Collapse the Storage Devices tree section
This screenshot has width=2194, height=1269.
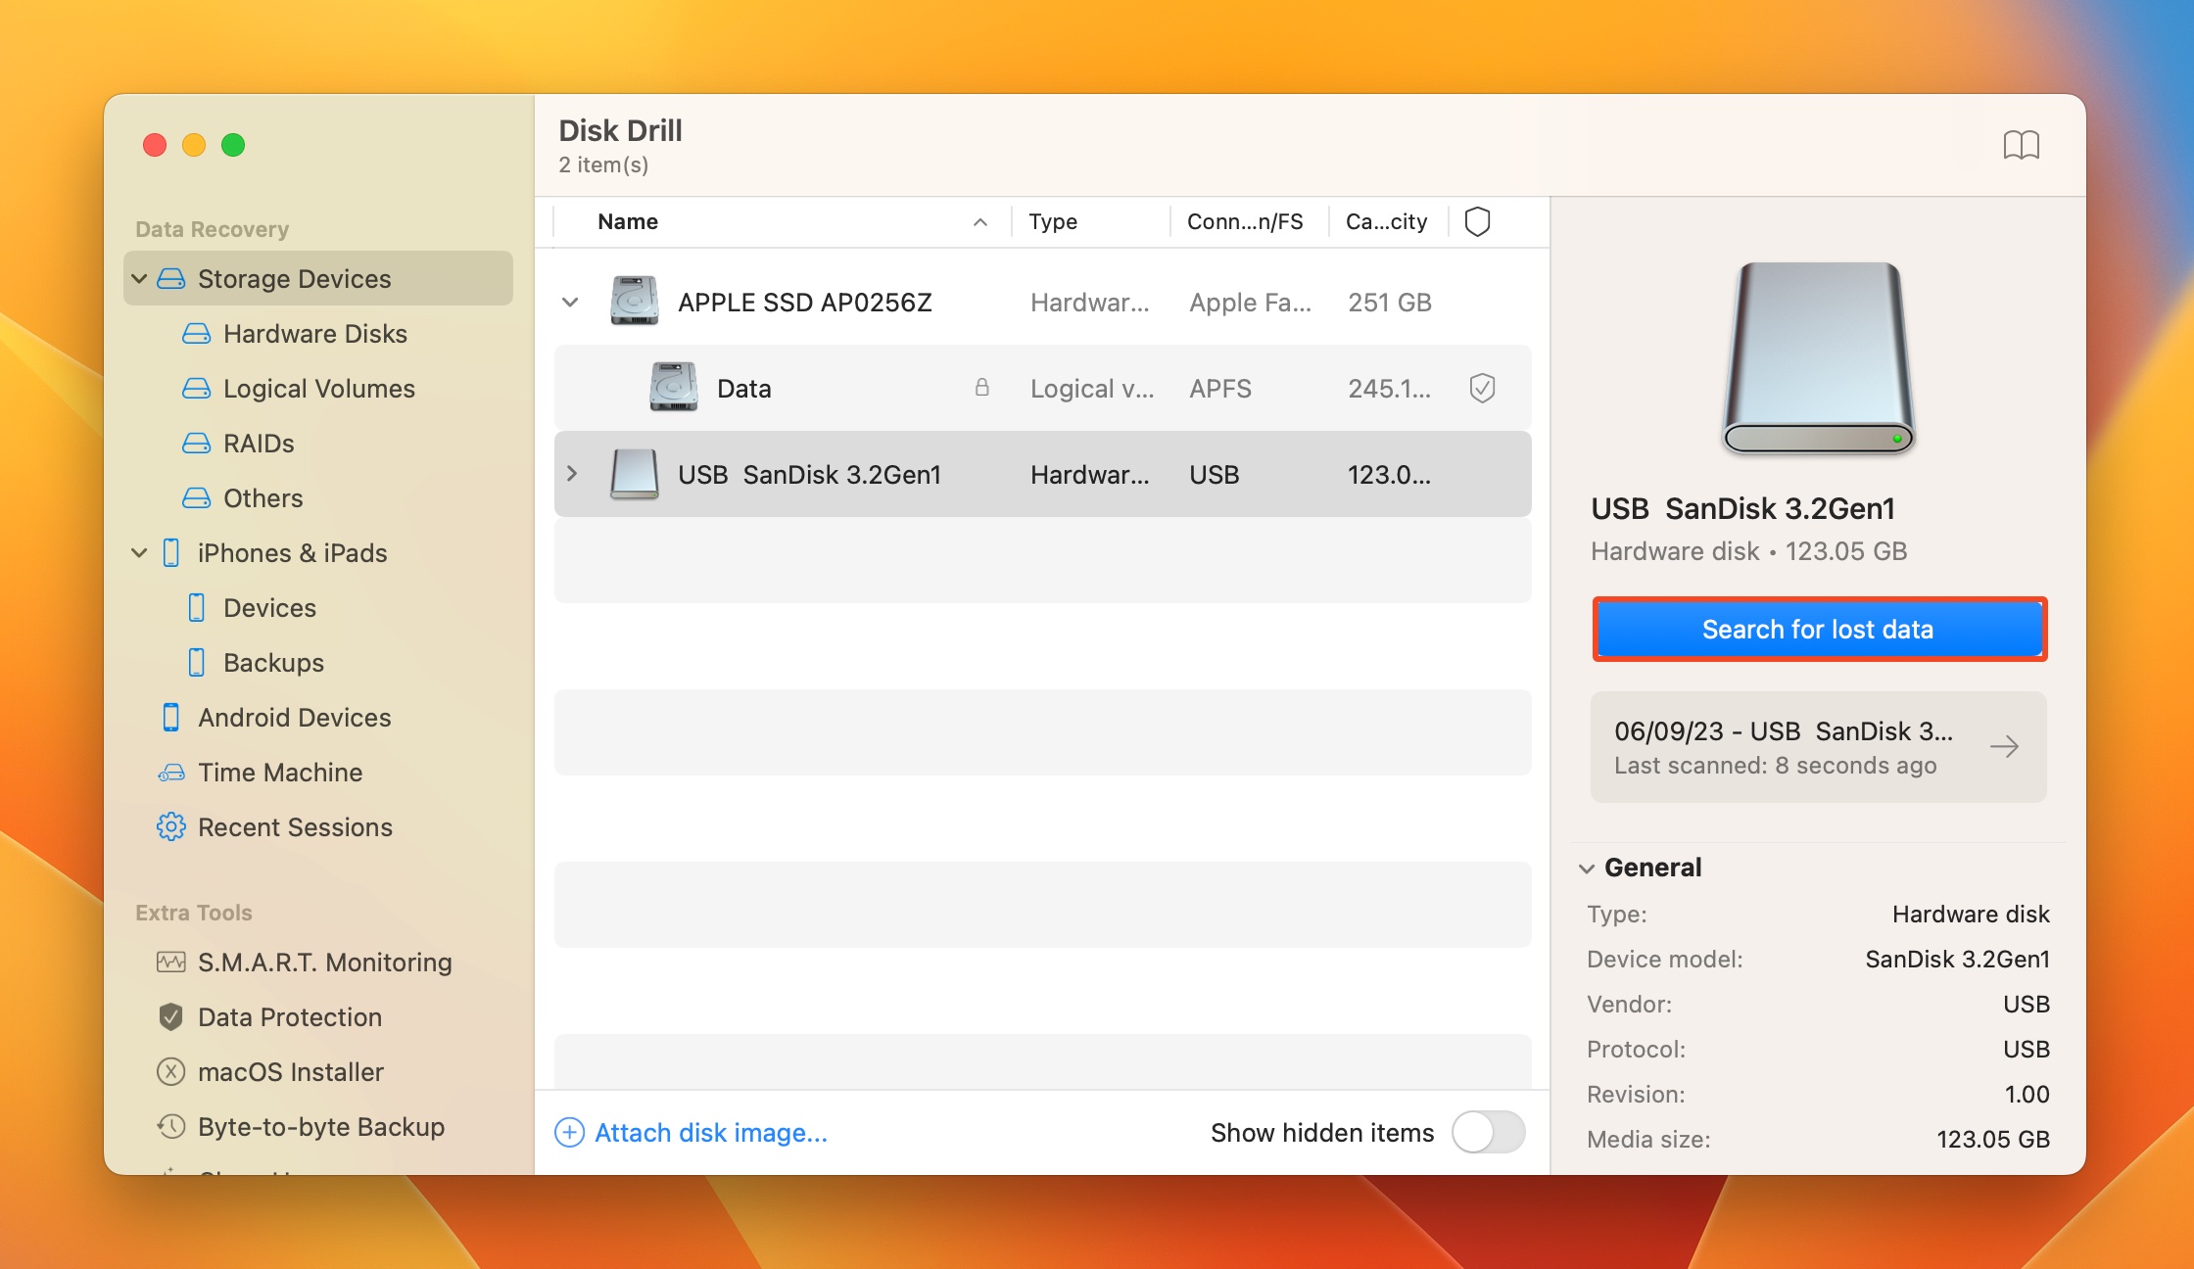(142, 278)
